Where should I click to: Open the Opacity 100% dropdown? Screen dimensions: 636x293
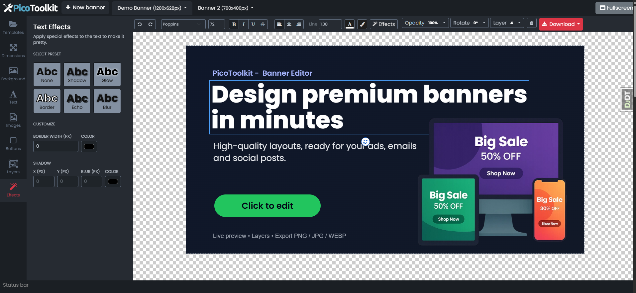(x=425, y=23)
